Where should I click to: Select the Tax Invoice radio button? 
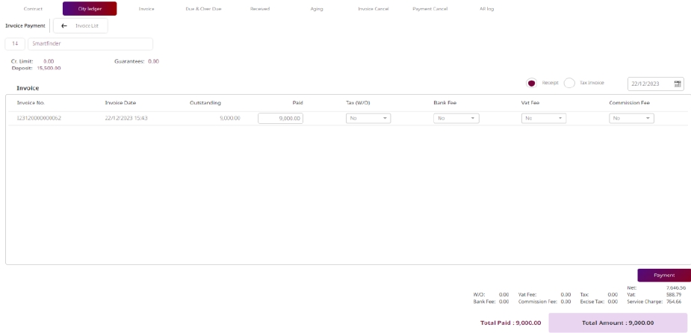click(569, 83)
